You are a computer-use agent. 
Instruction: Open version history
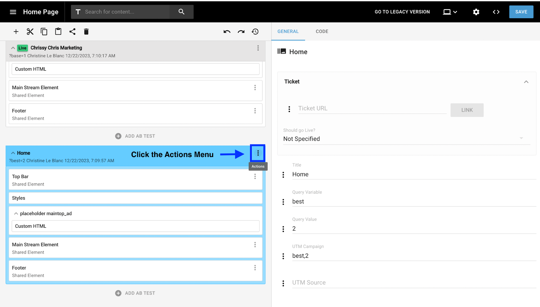click(255, 31)
